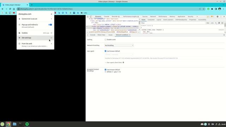Screen dimensions: 226x127
Task: Open the side panel icon in Chrome toolbar
Action: [216, 9]
